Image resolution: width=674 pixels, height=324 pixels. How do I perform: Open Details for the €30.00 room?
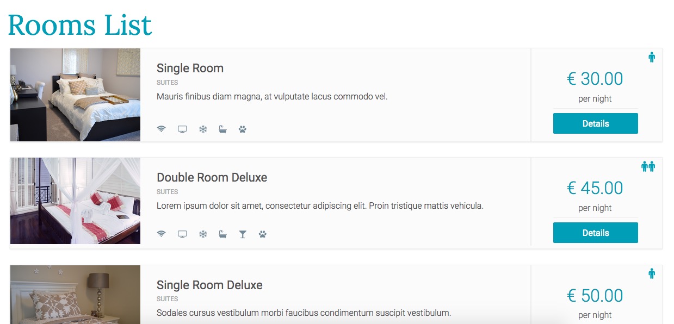point(596,123)
